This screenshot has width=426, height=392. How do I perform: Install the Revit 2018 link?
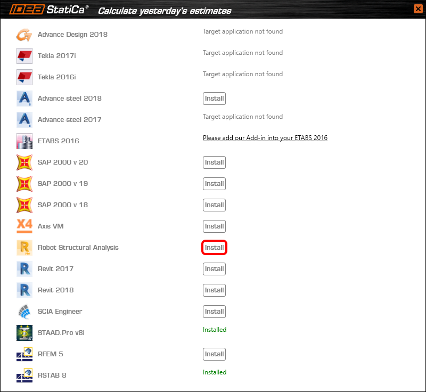pyautogui.click(x=214, y=290)
